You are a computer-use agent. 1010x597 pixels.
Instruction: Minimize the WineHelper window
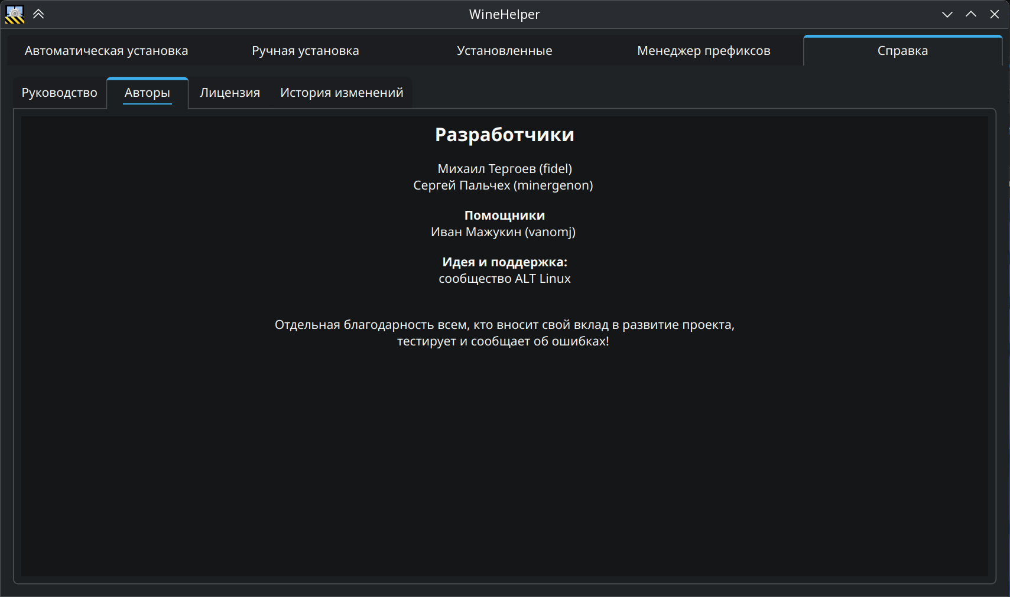click(x=947, y=14)
